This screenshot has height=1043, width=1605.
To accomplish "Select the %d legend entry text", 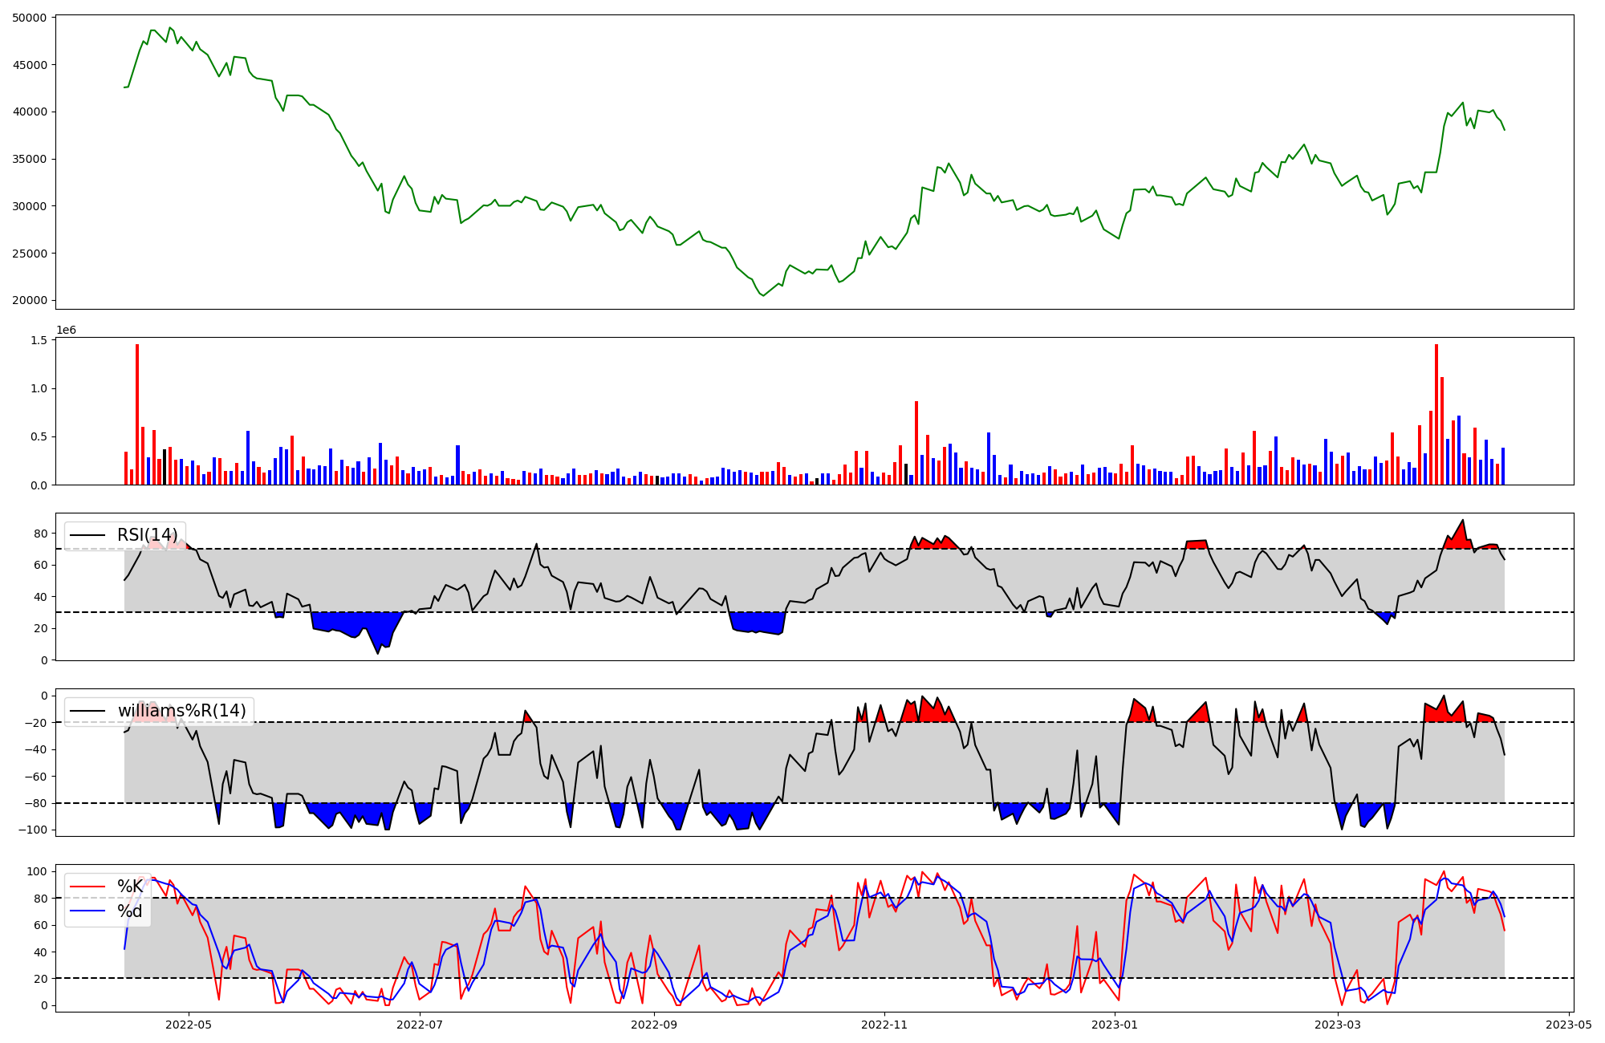I will pyautogui.click(x=130, y=911).
